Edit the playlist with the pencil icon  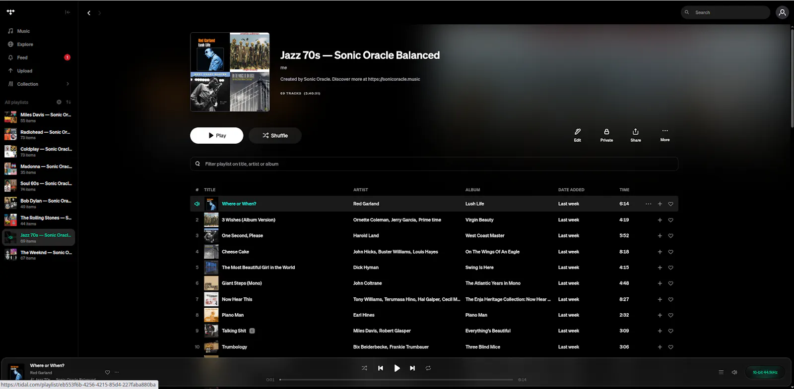point(577,135)
